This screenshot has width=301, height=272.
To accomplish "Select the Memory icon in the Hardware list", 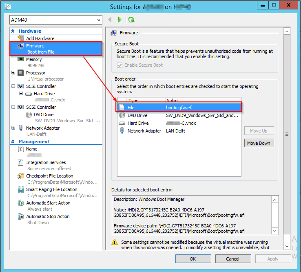I will [x=21, y=60].
